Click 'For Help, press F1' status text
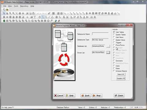Viewport: 147px width, 110px height. tap(8, 107)
